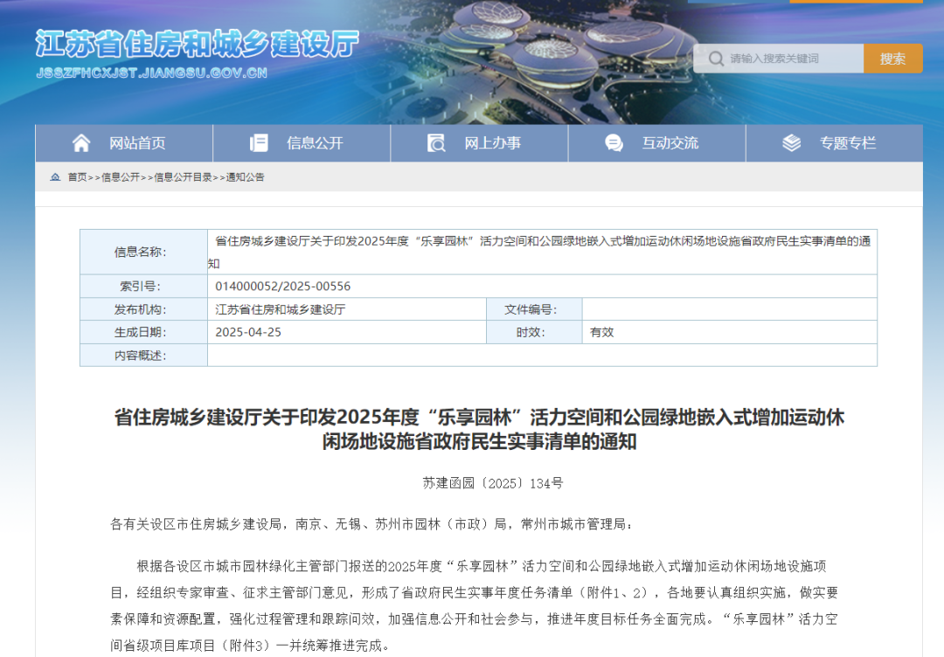Switch to the 互动交流 navigation section

[670, 143]
